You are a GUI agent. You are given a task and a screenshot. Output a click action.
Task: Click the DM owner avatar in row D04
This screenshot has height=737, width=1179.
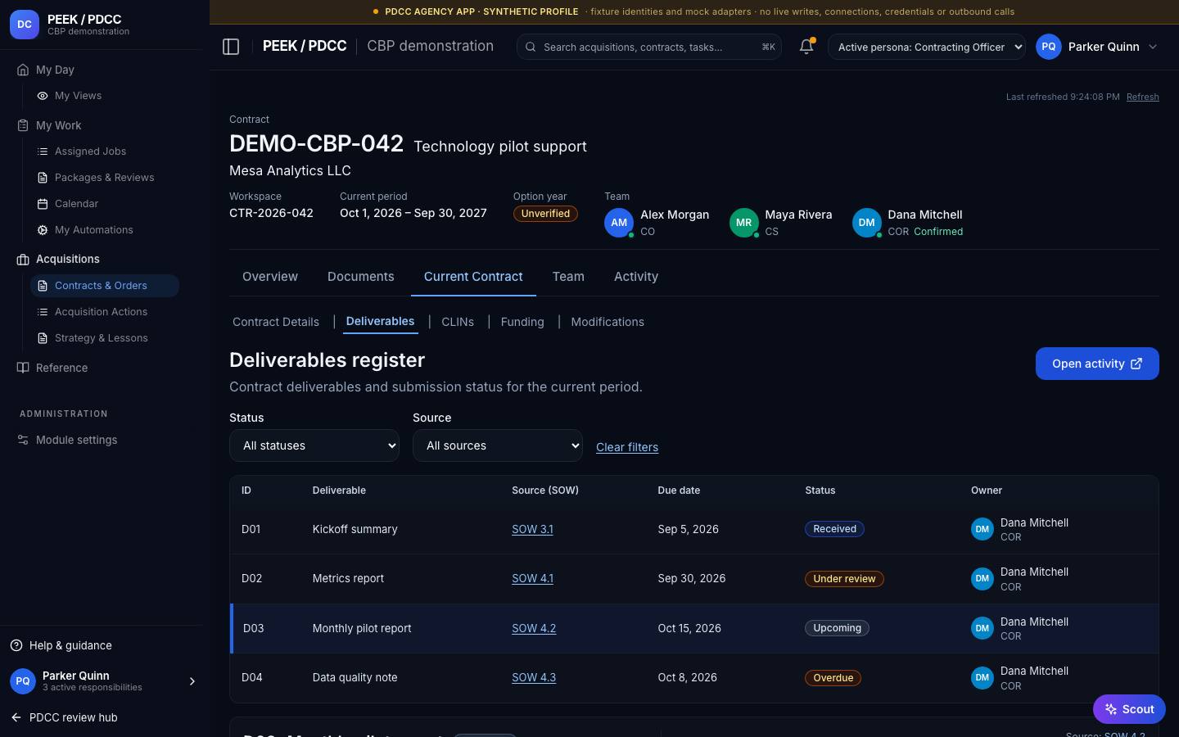click(982, 678)
